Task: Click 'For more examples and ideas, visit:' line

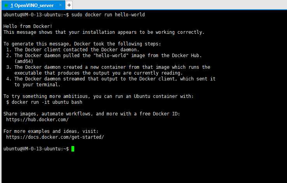Action: 51,131
